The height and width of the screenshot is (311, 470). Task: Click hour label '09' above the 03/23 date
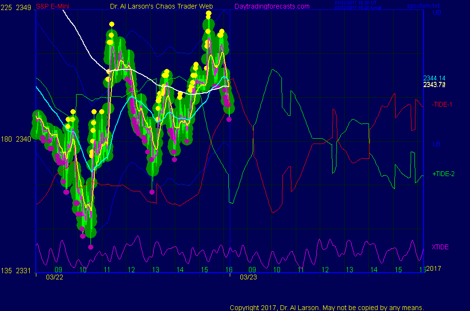click(252, 270)
